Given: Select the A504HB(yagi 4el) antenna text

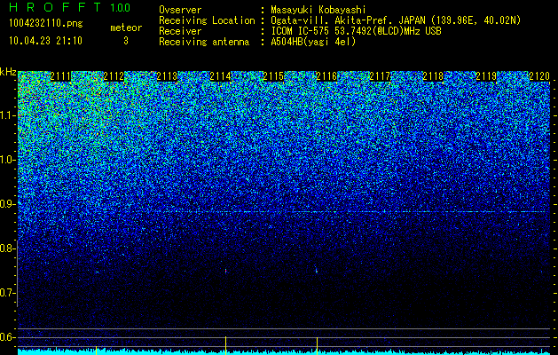Looking at the screenshot, I should [313, 42].
